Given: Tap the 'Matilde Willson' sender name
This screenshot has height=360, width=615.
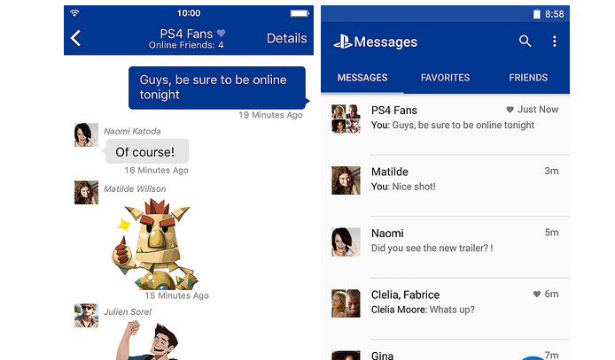Looking at the screenshot, I should [x=135, y=188].
